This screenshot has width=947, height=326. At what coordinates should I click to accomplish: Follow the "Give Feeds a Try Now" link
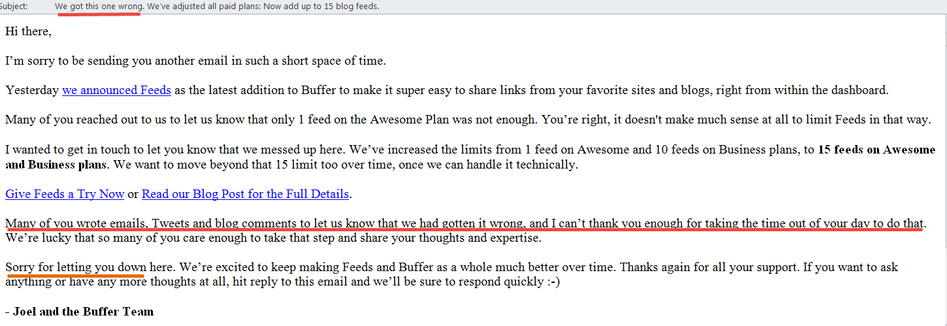65,193
